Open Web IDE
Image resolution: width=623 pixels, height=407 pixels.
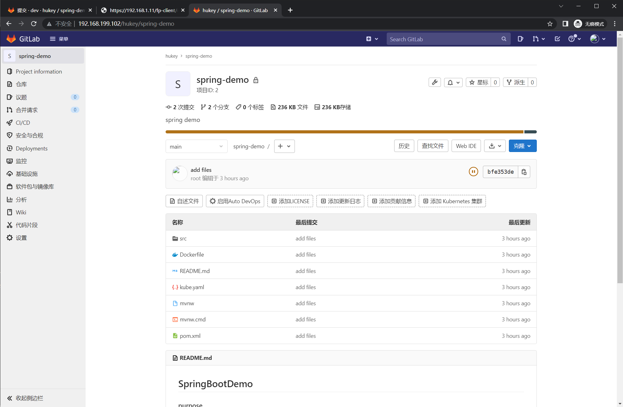(x=466, y=146)
